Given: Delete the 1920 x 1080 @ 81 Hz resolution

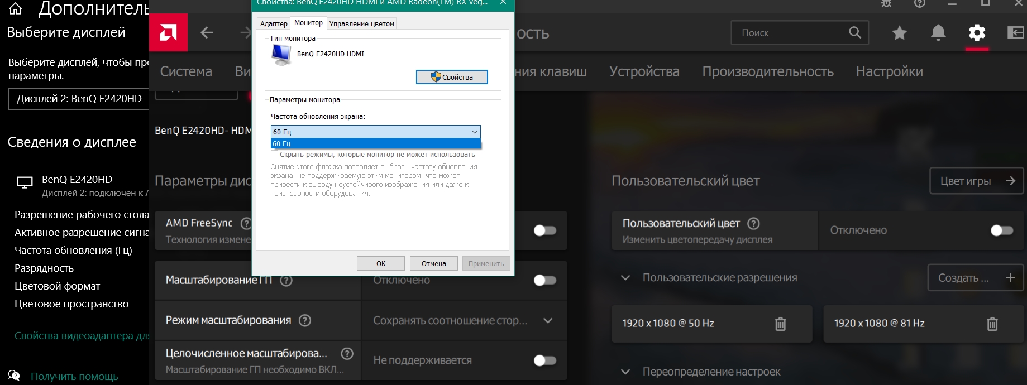Looking at the screenshot, I should (x=992, y=324).
